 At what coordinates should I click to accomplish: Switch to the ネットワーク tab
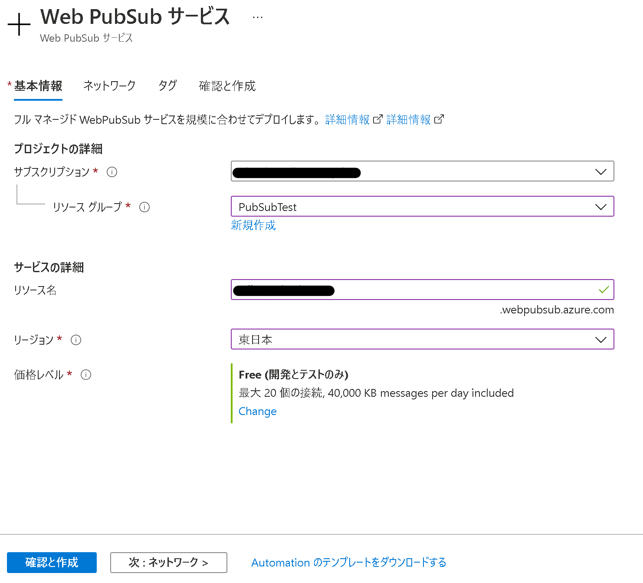[x=109, y=86]
